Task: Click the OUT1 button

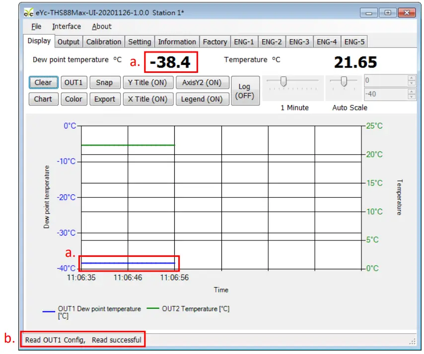Action: click(73, 82)
